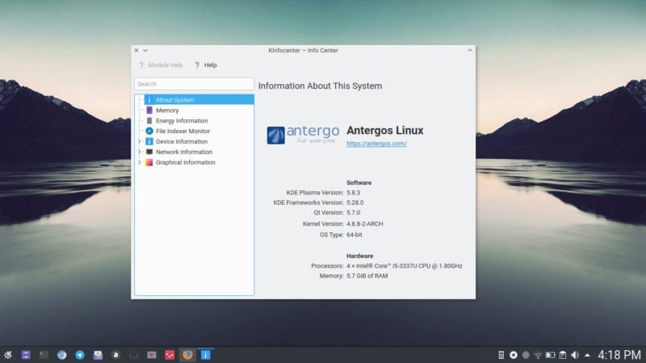Select the About System entry

(x=199, y=99)
